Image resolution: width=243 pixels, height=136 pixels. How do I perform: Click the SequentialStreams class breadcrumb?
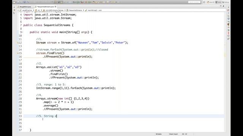[74, 10]
